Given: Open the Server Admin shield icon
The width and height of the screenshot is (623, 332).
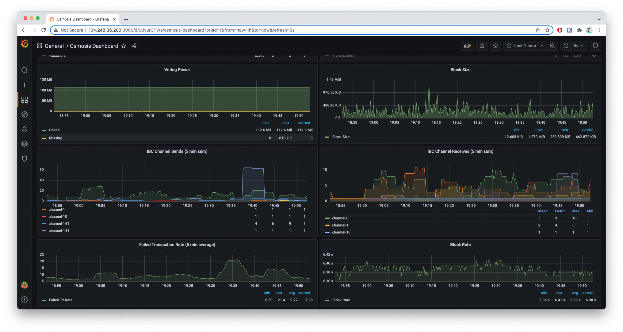Looking at the screenshot, I should (25, 159).
